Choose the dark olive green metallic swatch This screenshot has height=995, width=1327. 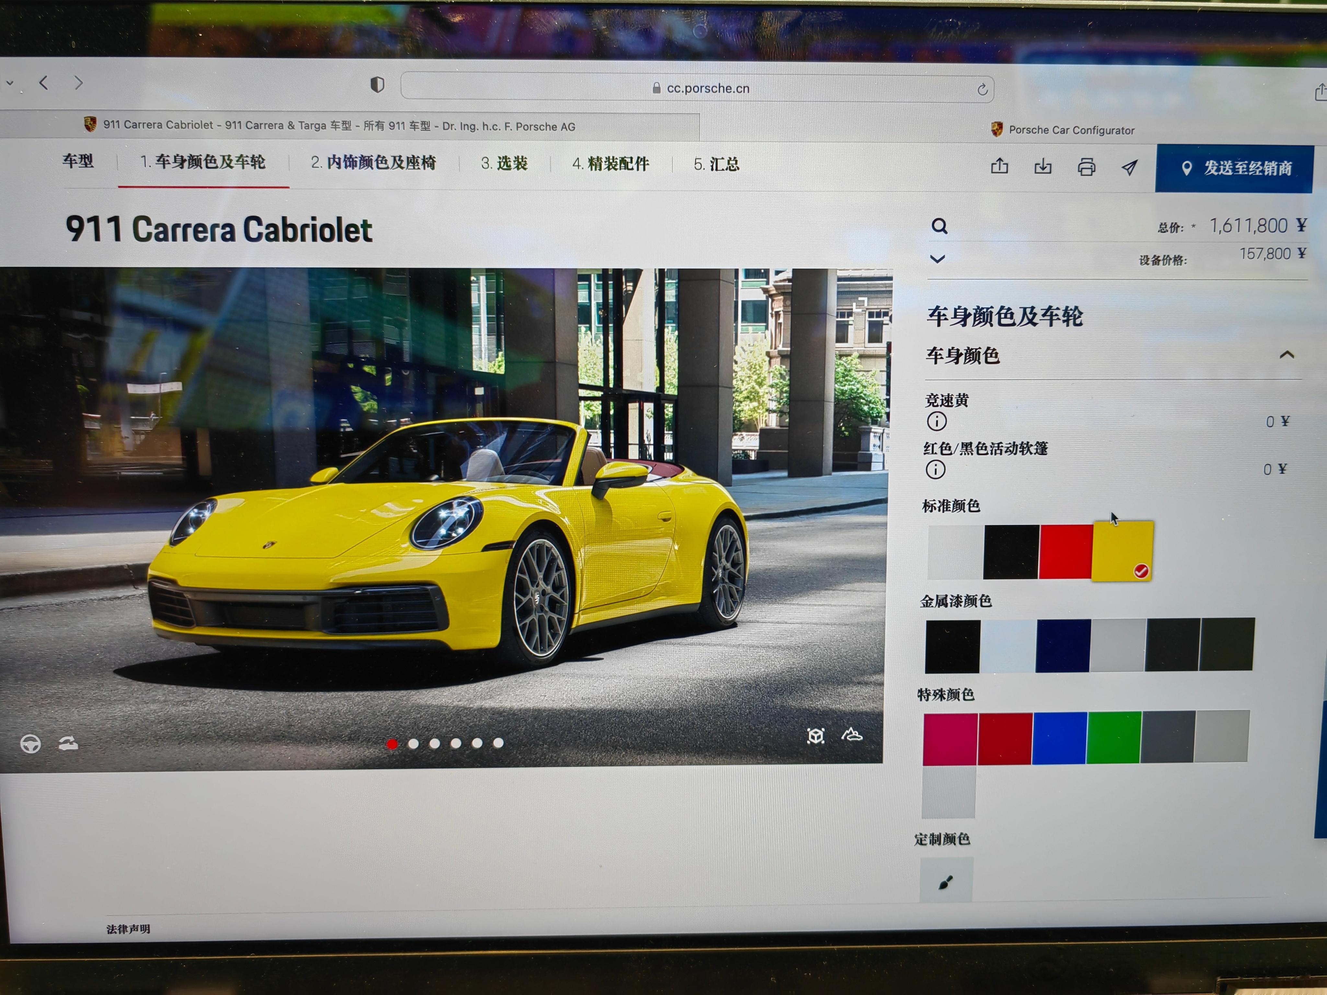[x=1227, y=644]
